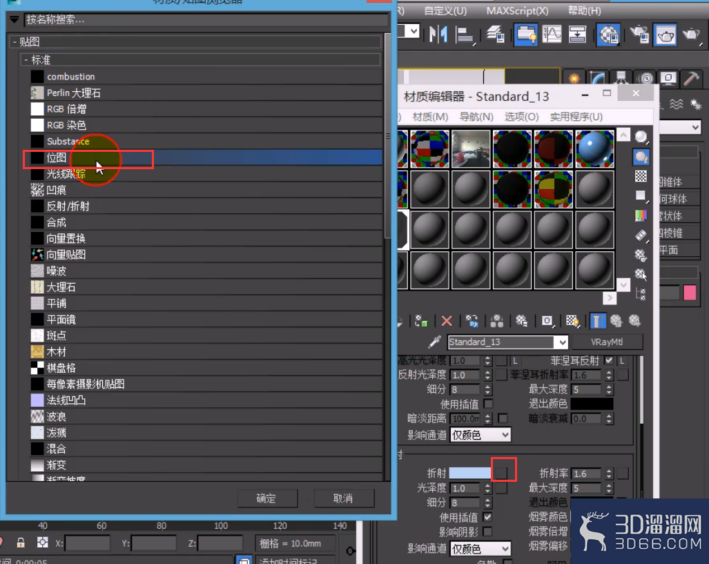The width and height of the screenshot is (709, 564).
Task: Toggle the checkered Background icon
Action: coord(641,177)
